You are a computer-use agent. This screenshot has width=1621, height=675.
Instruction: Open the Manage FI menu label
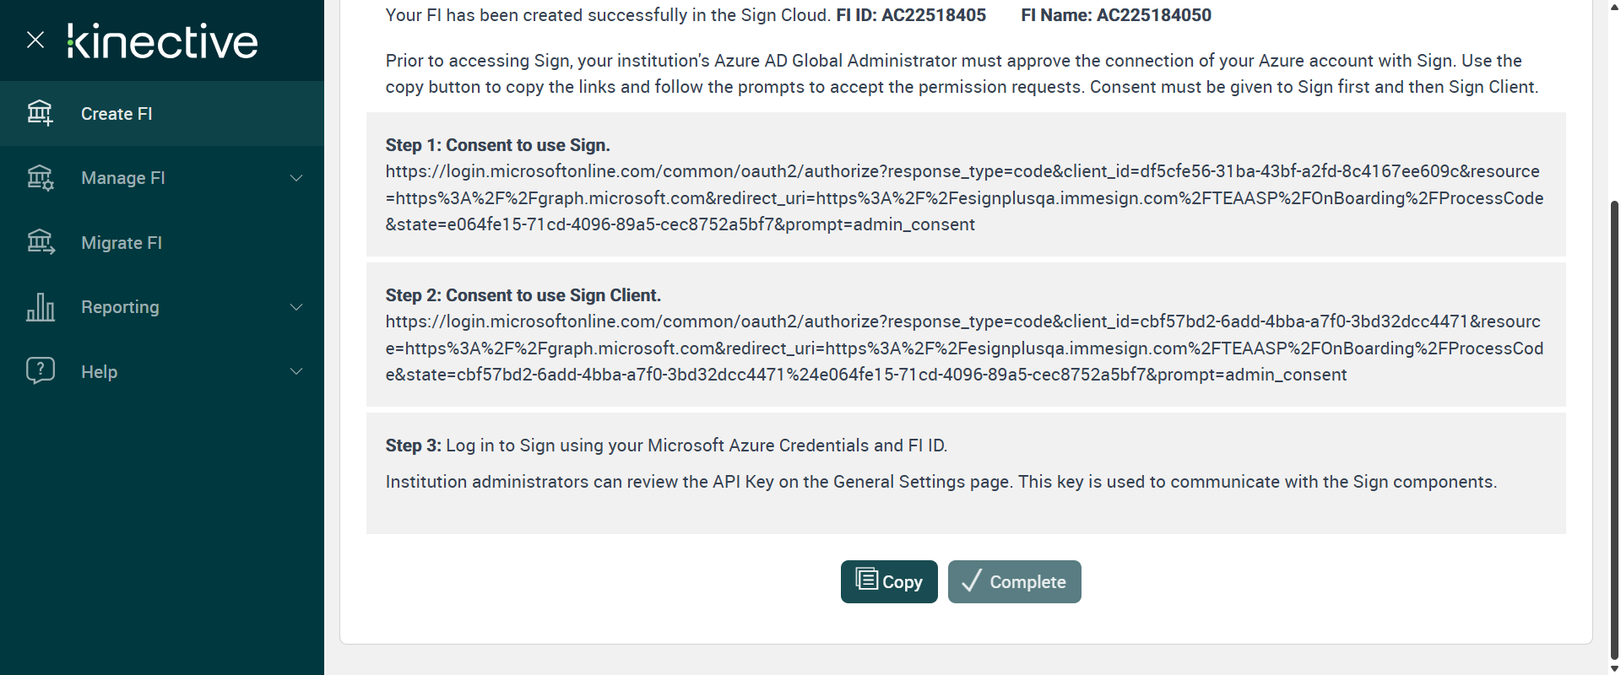(123, 178)
